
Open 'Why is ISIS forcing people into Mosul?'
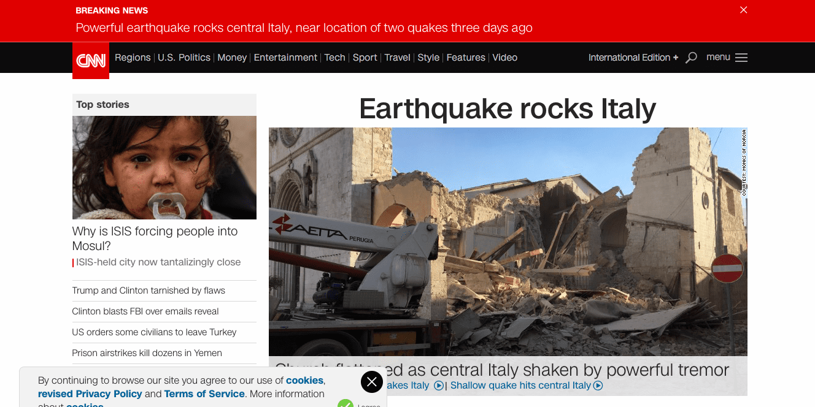pyautogui.click(x=155, y=238)
